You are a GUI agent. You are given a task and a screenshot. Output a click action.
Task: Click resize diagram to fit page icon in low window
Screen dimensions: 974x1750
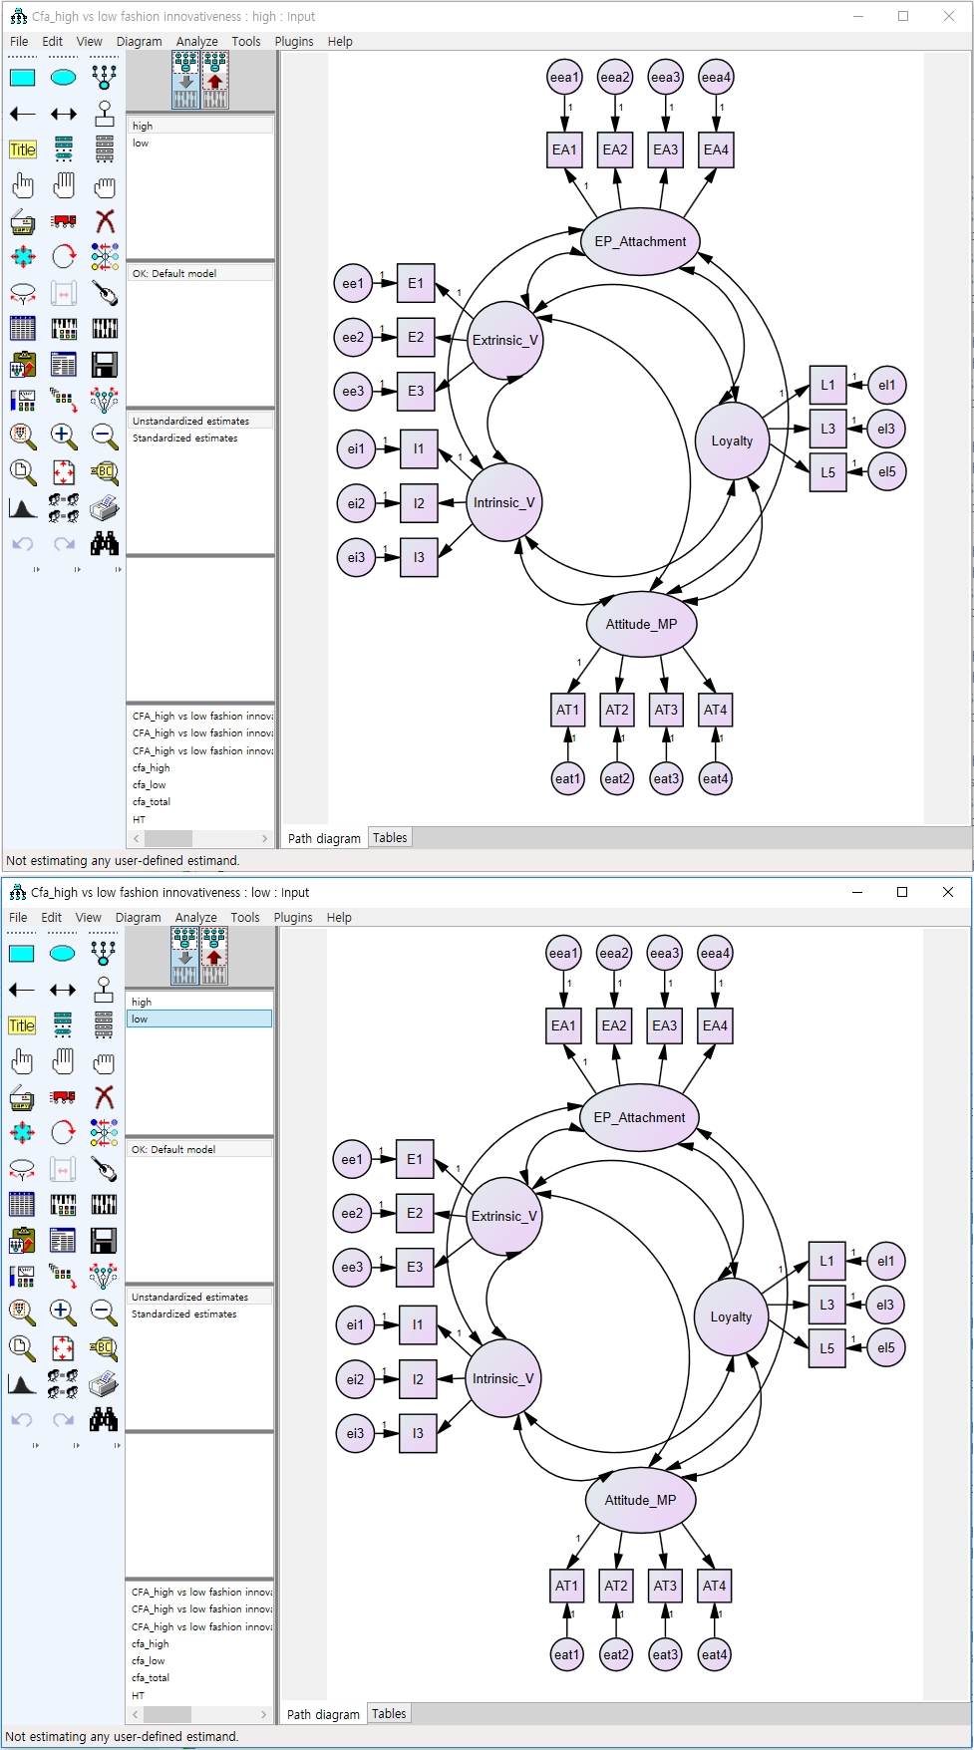pos(62,1348)
